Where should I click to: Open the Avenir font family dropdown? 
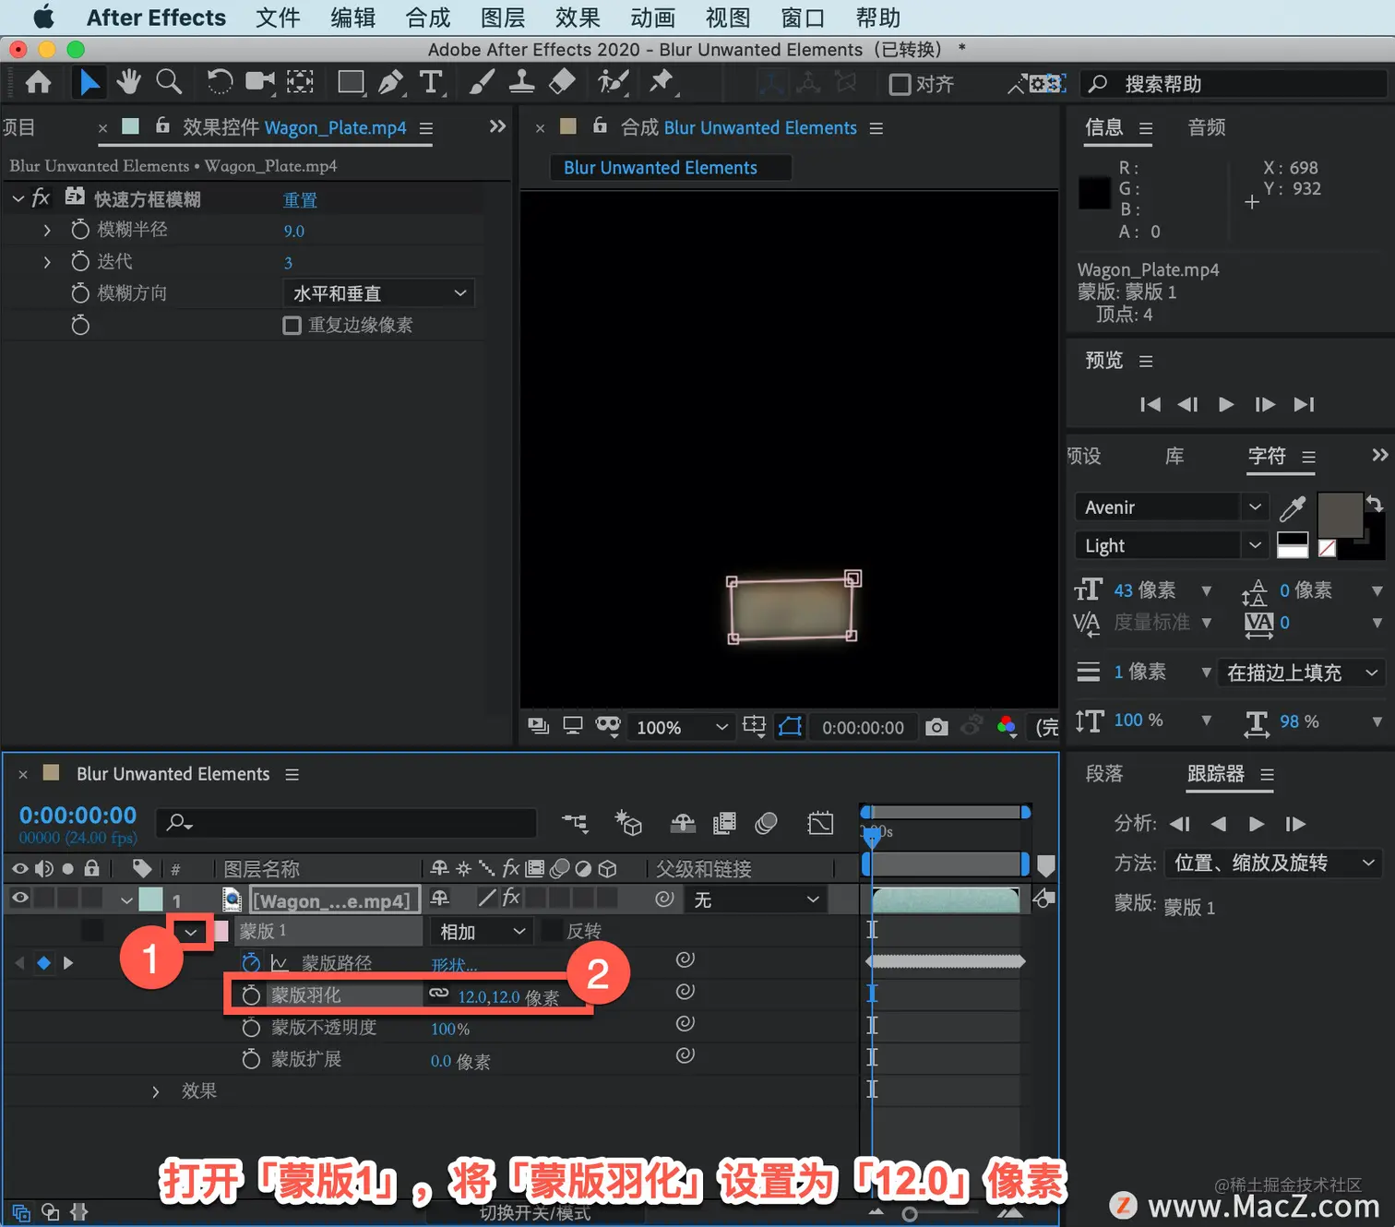tap(1170, 507)
